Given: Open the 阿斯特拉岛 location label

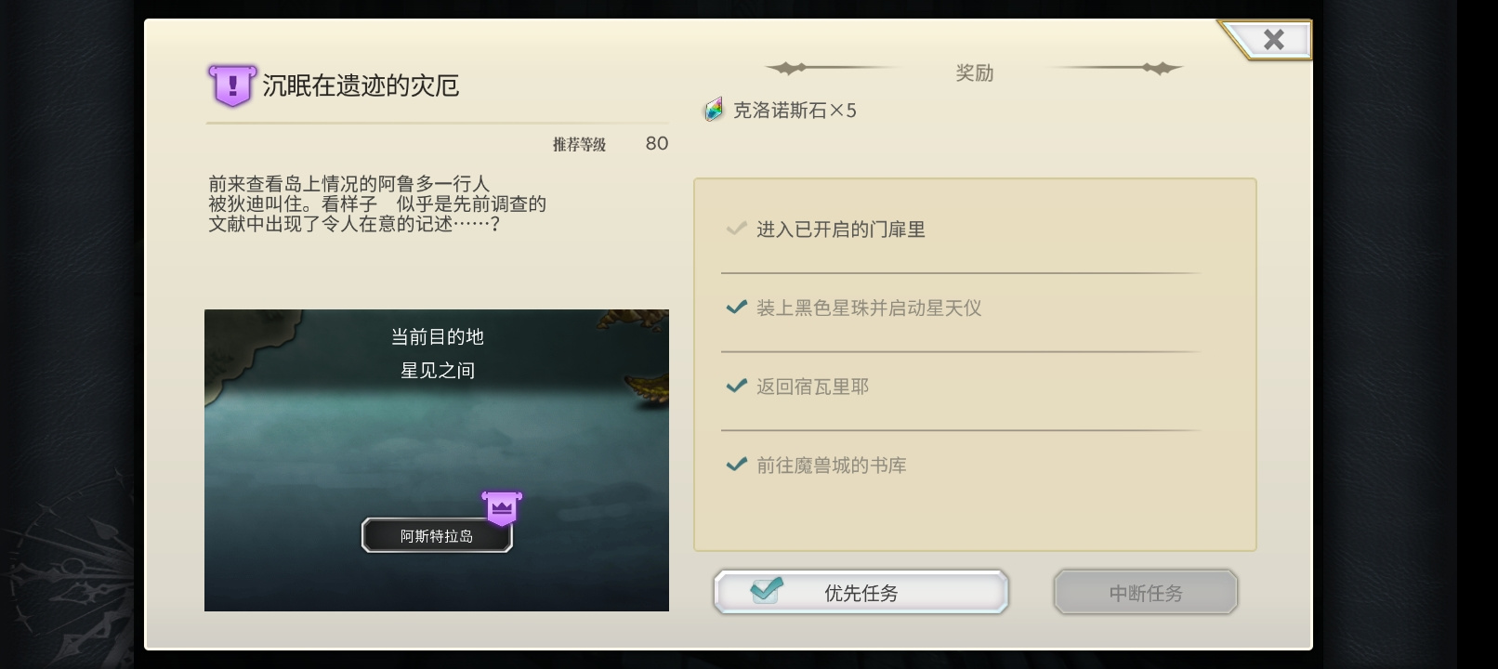Looking at the screenshot, I should [437, 535].
